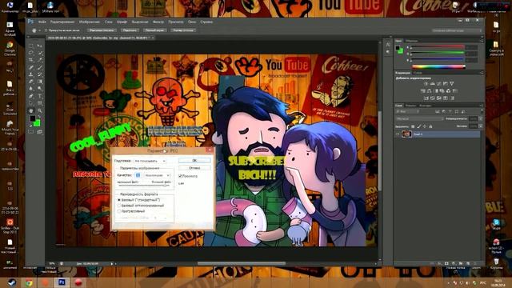
Task: Open the Окно menu
Action: click(x=192, y=22)
